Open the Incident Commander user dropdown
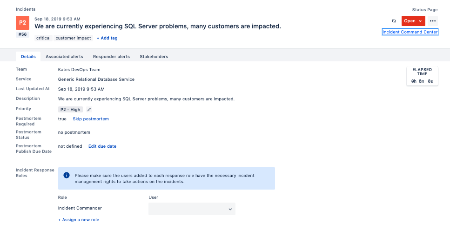This screenshot has width=450, height=230. coord(192,209)
